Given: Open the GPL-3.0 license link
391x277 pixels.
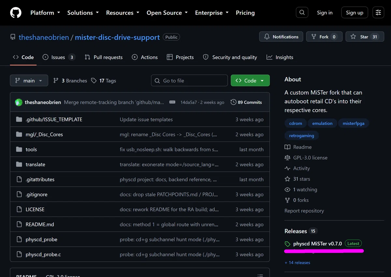Looking at the screenshot, I should tap(306, 158).
